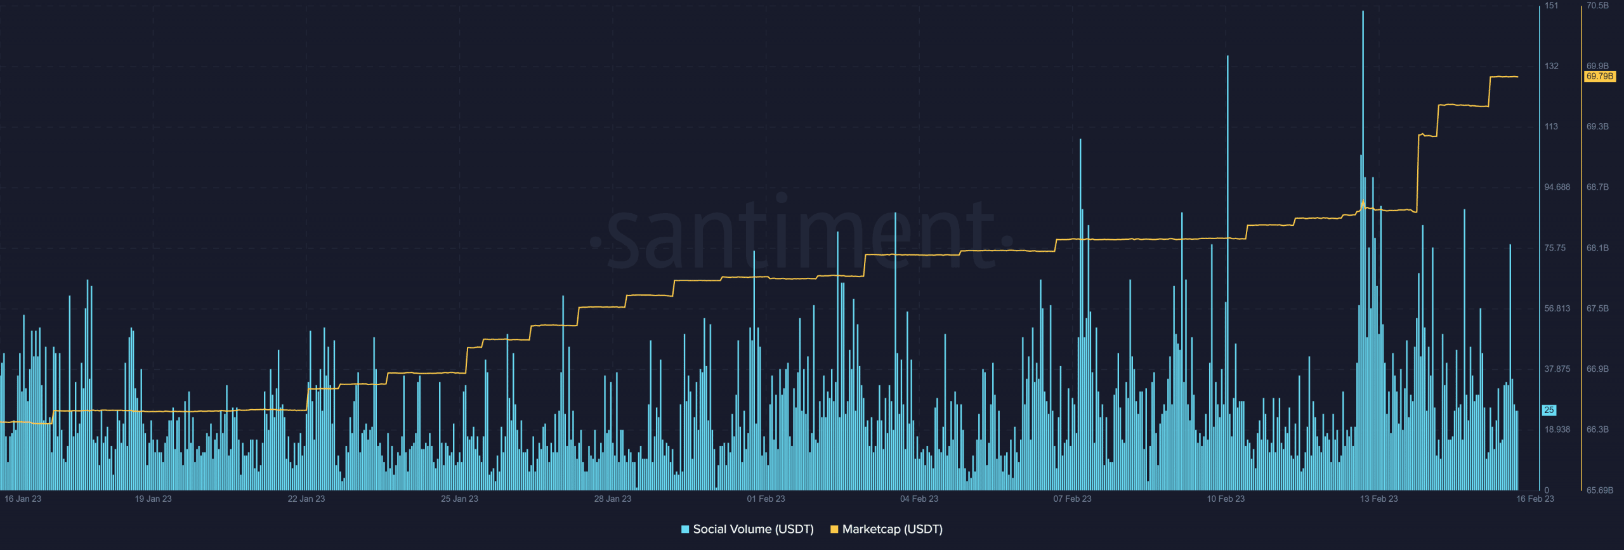
Task: Select the 19 Jan 23 date label
Action: (x=153, y=499)
